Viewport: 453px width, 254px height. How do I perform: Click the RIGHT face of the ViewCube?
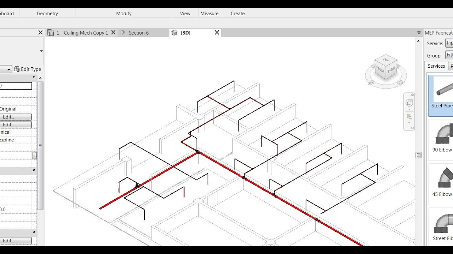tap(391, 70)
